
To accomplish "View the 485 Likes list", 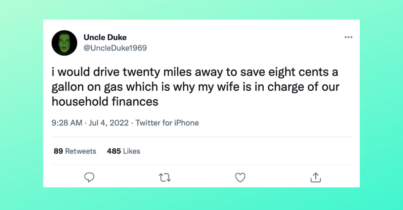I will (123, 151).
